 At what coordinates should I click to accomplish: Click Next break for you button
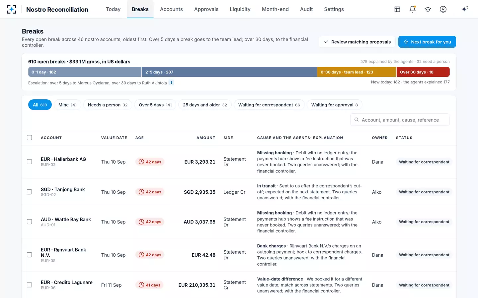click(427, 42)
